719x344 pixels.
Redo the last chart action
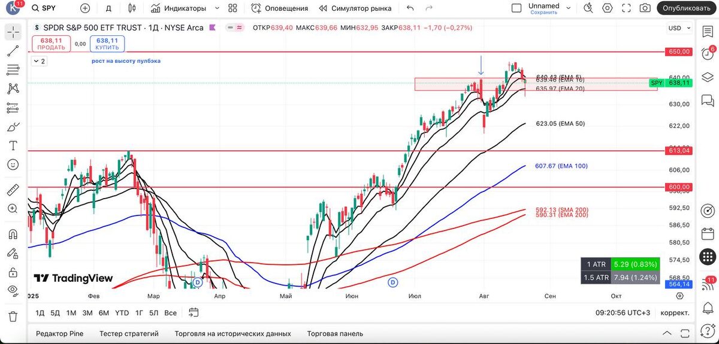pos(429,8)
